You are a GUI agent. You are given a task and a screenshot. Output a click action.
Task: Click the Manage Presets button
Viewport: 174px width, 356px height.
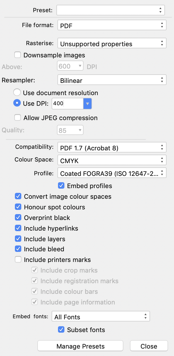pos(80,346)
